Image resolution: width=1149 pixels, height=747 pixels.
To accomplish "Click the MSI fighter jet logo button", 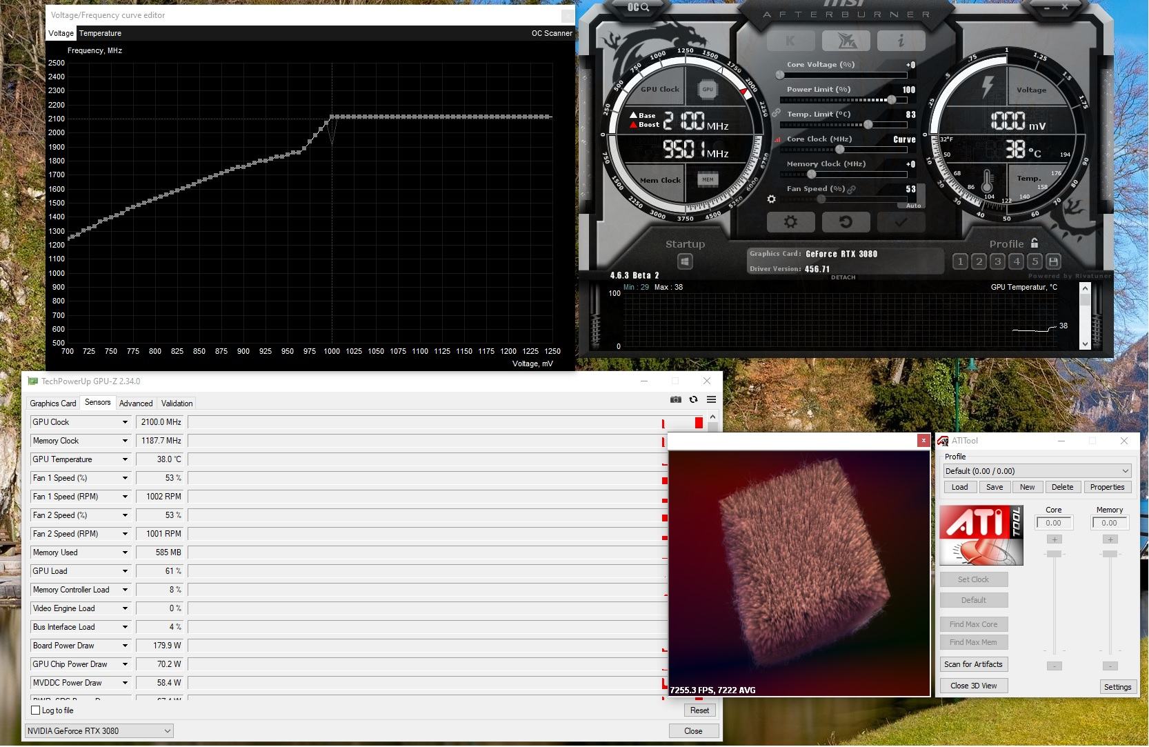I will 846,41.
